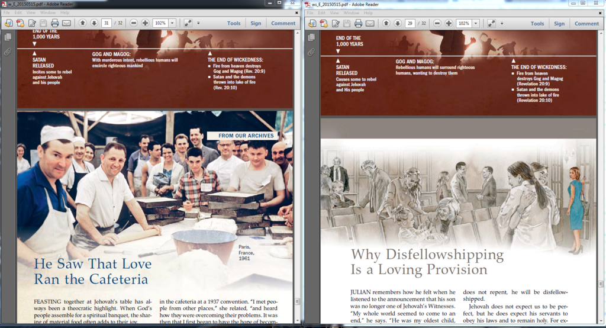Click 'Why Disfellowshipping' article heading

pos(427,262)
